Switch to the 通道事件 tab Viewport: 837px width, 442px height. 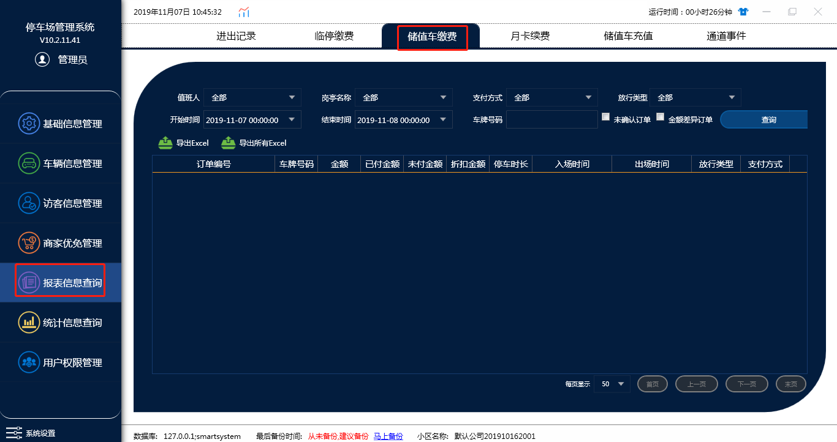pos(726,36)
